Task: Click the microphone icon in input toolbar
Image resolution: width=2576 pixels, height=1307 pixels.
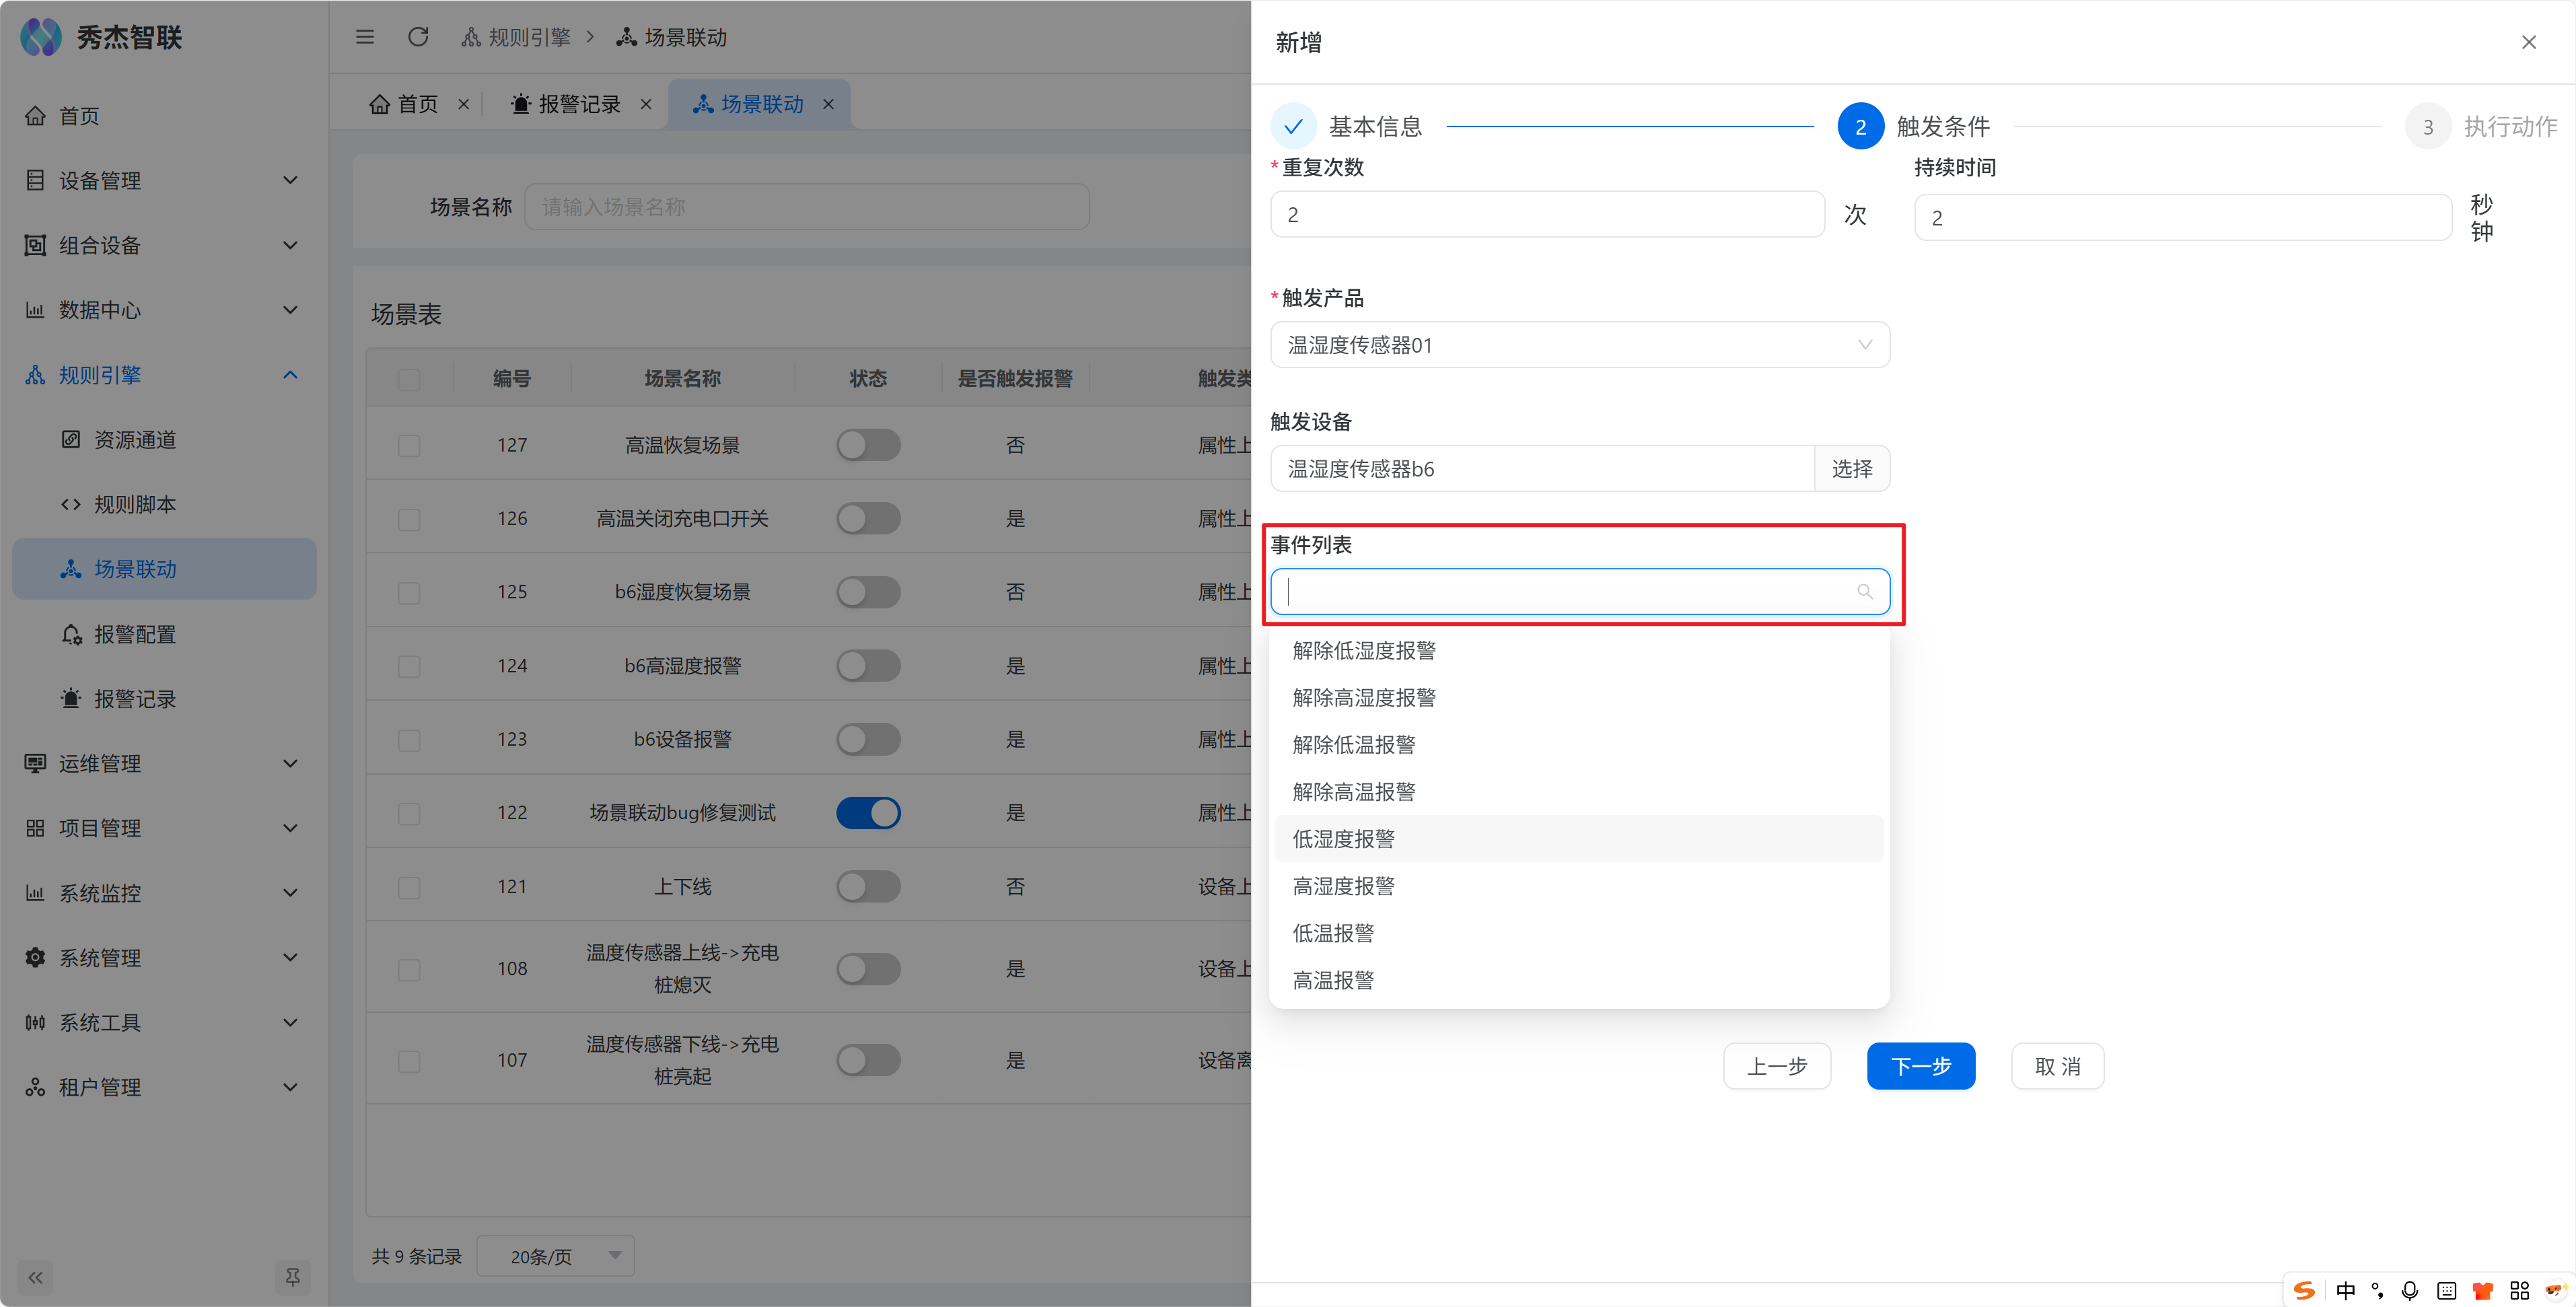Action: 2410,1290
